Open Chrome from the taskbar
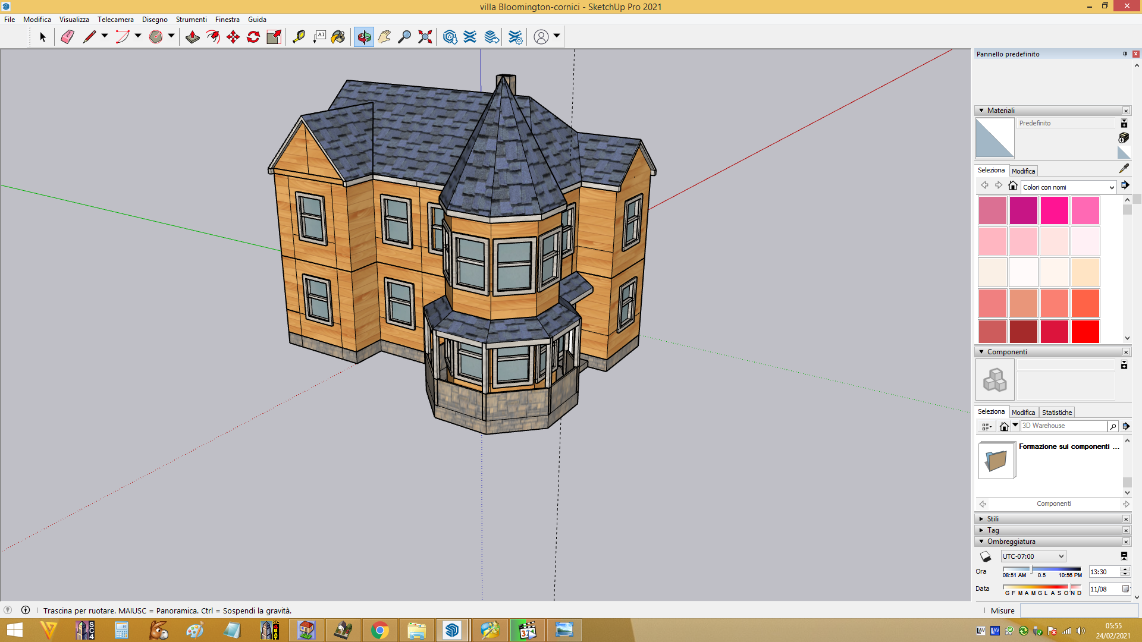 click(x=379, y=630)
